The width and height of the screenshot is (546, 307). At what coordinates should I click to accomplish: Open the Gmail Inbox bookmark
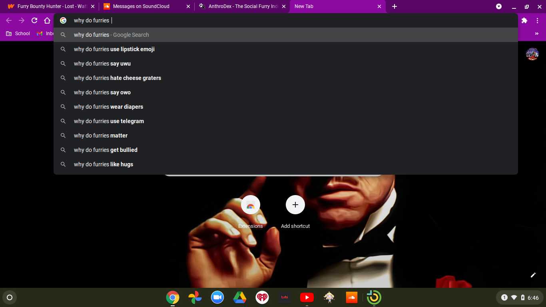tap(45, 34)
